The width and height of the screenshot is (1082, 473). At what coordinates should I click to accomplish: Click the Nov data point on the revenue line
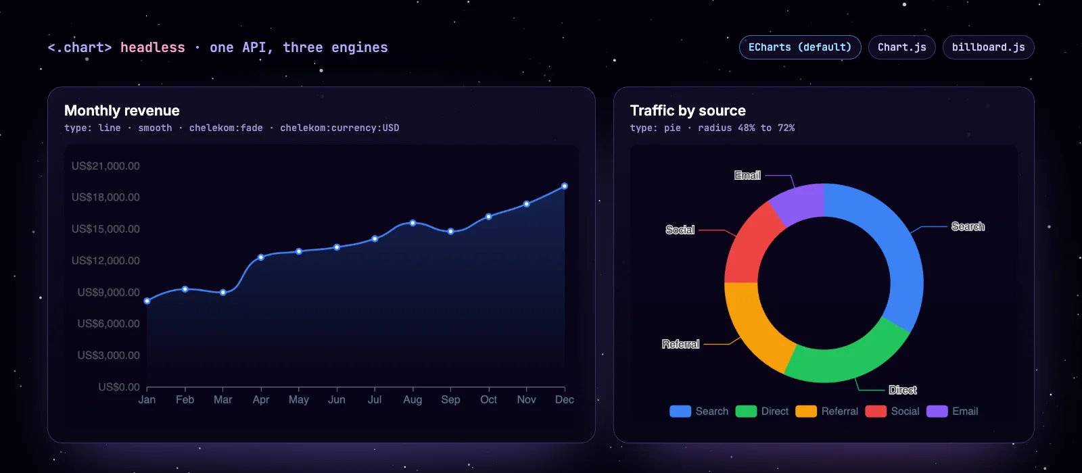click(x=527, y=204)
